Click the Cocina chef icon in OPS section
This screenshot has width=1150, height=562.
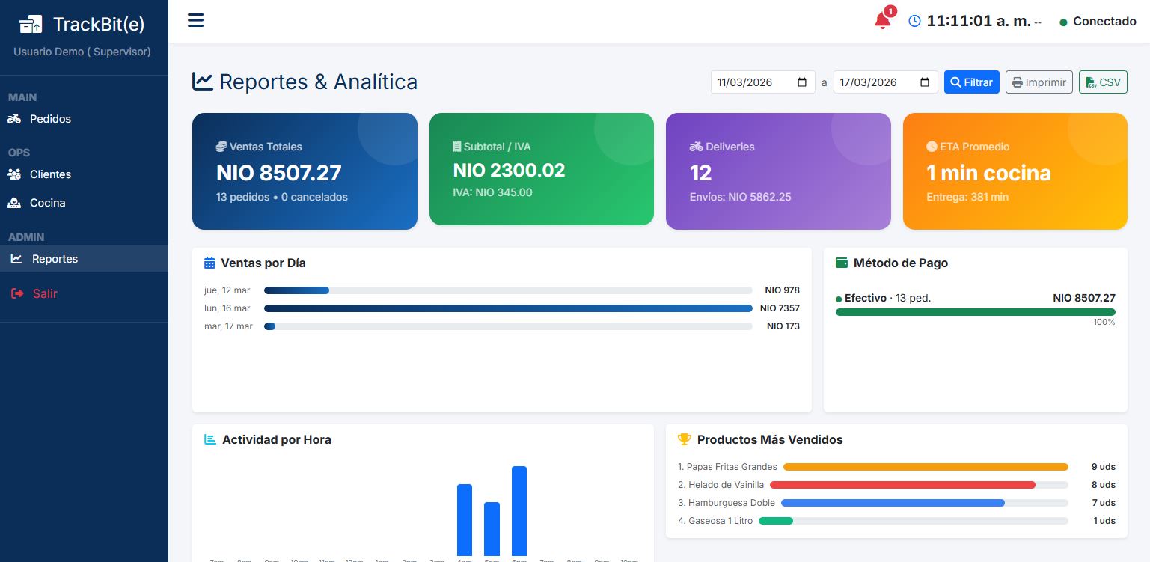[x=16, y=203]
